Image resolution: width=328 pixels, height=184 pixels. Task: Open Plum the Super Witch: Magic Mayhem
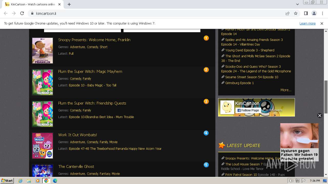pos(90,71)
